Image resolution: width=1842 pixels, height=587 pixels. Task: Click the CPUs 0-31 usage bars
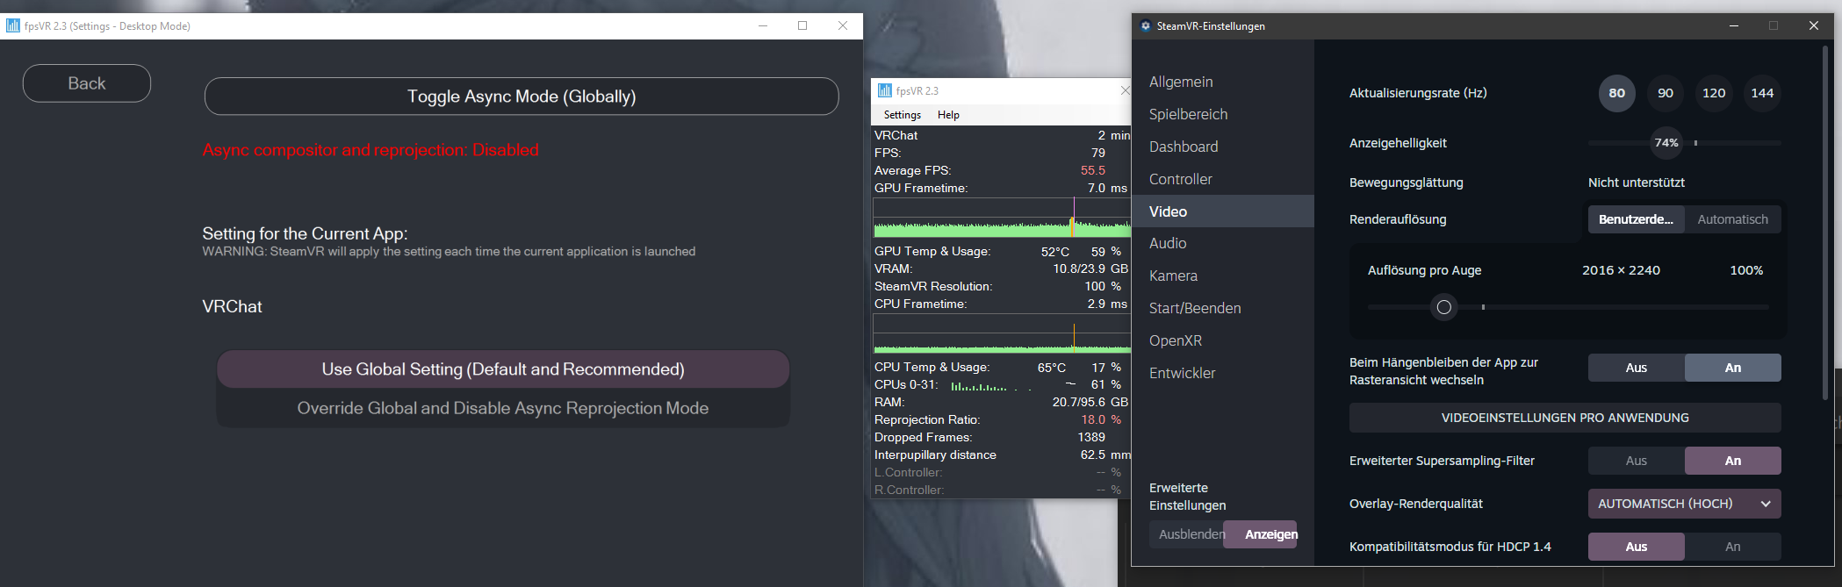tap(992, 385)
